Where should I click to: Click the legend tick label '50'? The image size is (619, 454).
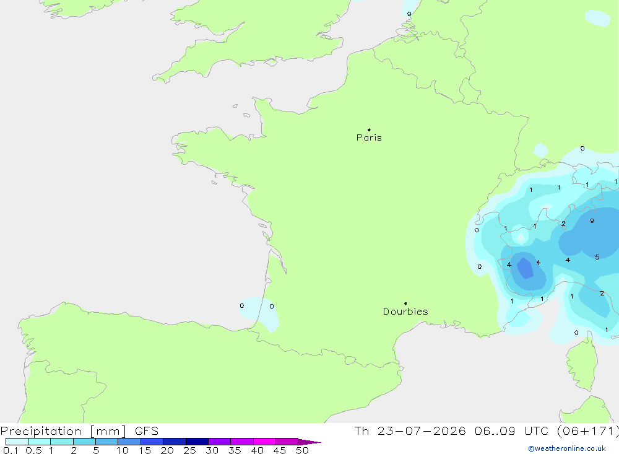tap(302, 450)
